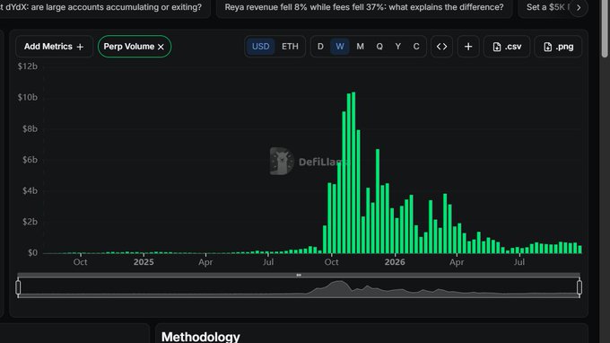Click the $12b y-axis label
This screenshot has width=610, height=343.
(x=28, y=66)
